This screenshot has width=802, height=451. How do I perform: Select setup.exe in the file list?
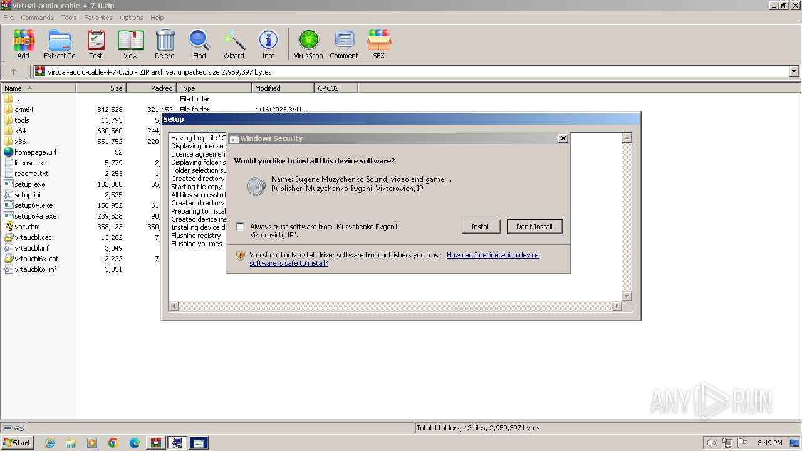coord(29,184)
